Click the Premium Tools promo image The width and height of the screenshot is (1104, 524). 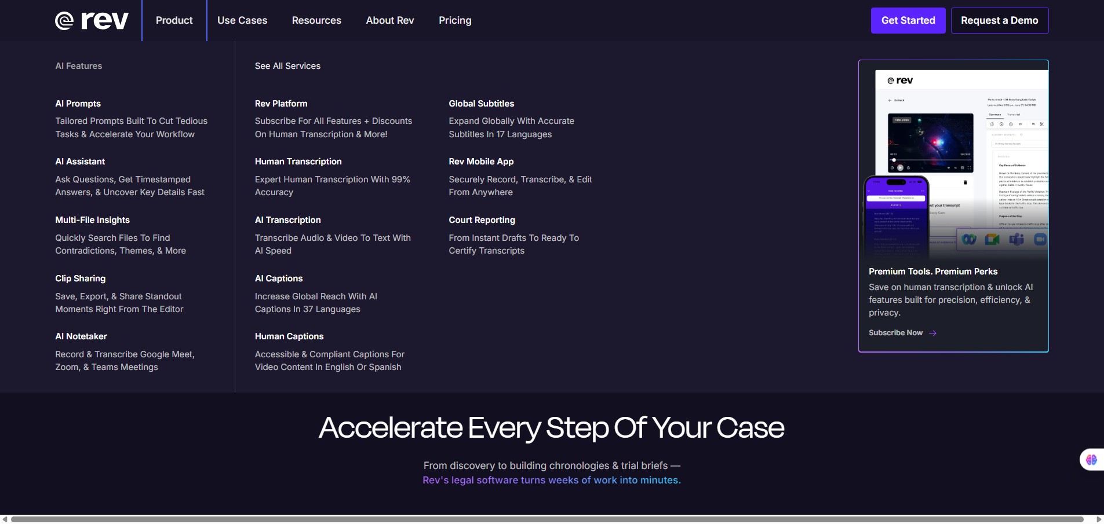click(953, 162)
